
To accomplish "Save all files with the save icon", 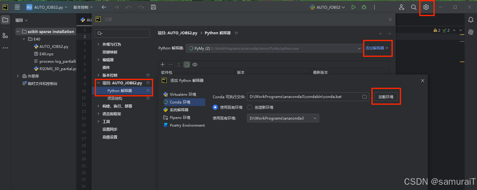I will [x=153, y=7].
